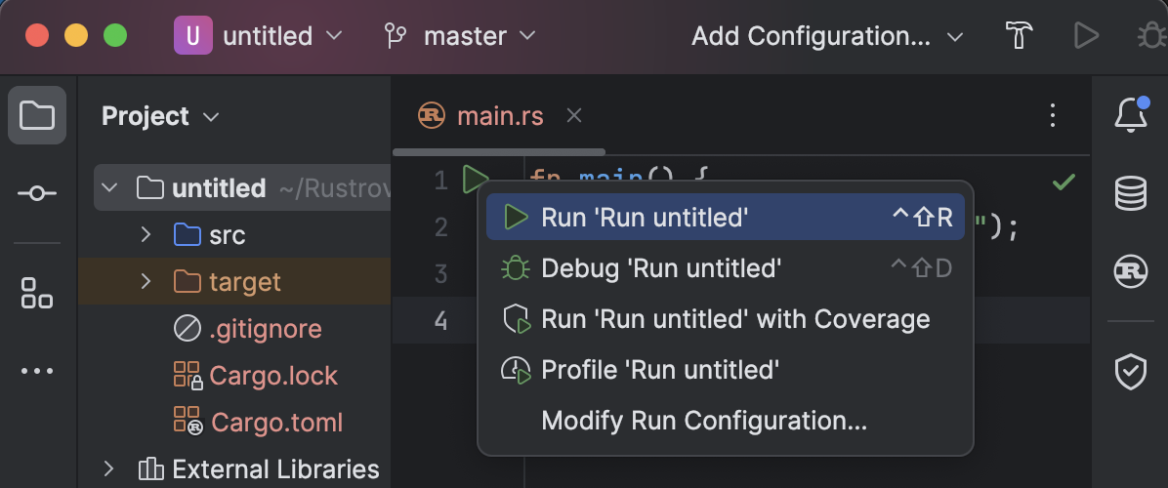Select Modify Run Configuration menu item
The image size is (1168, 488).
click(x=725, y=421)
